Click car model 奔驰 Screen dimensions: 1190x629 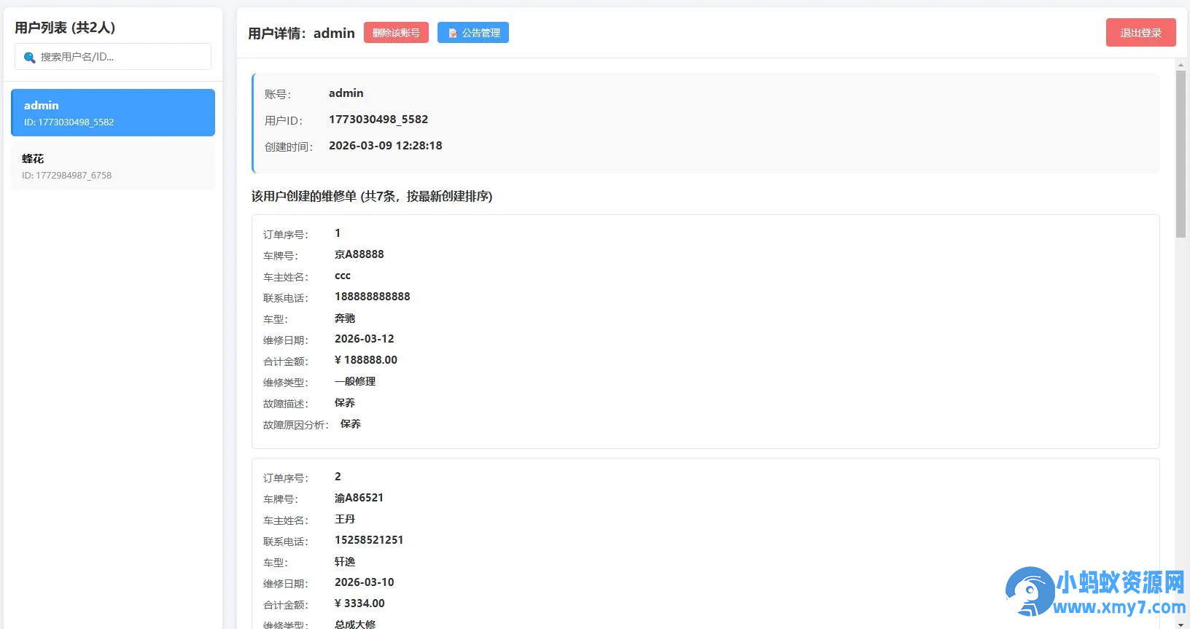coord(345,319)
